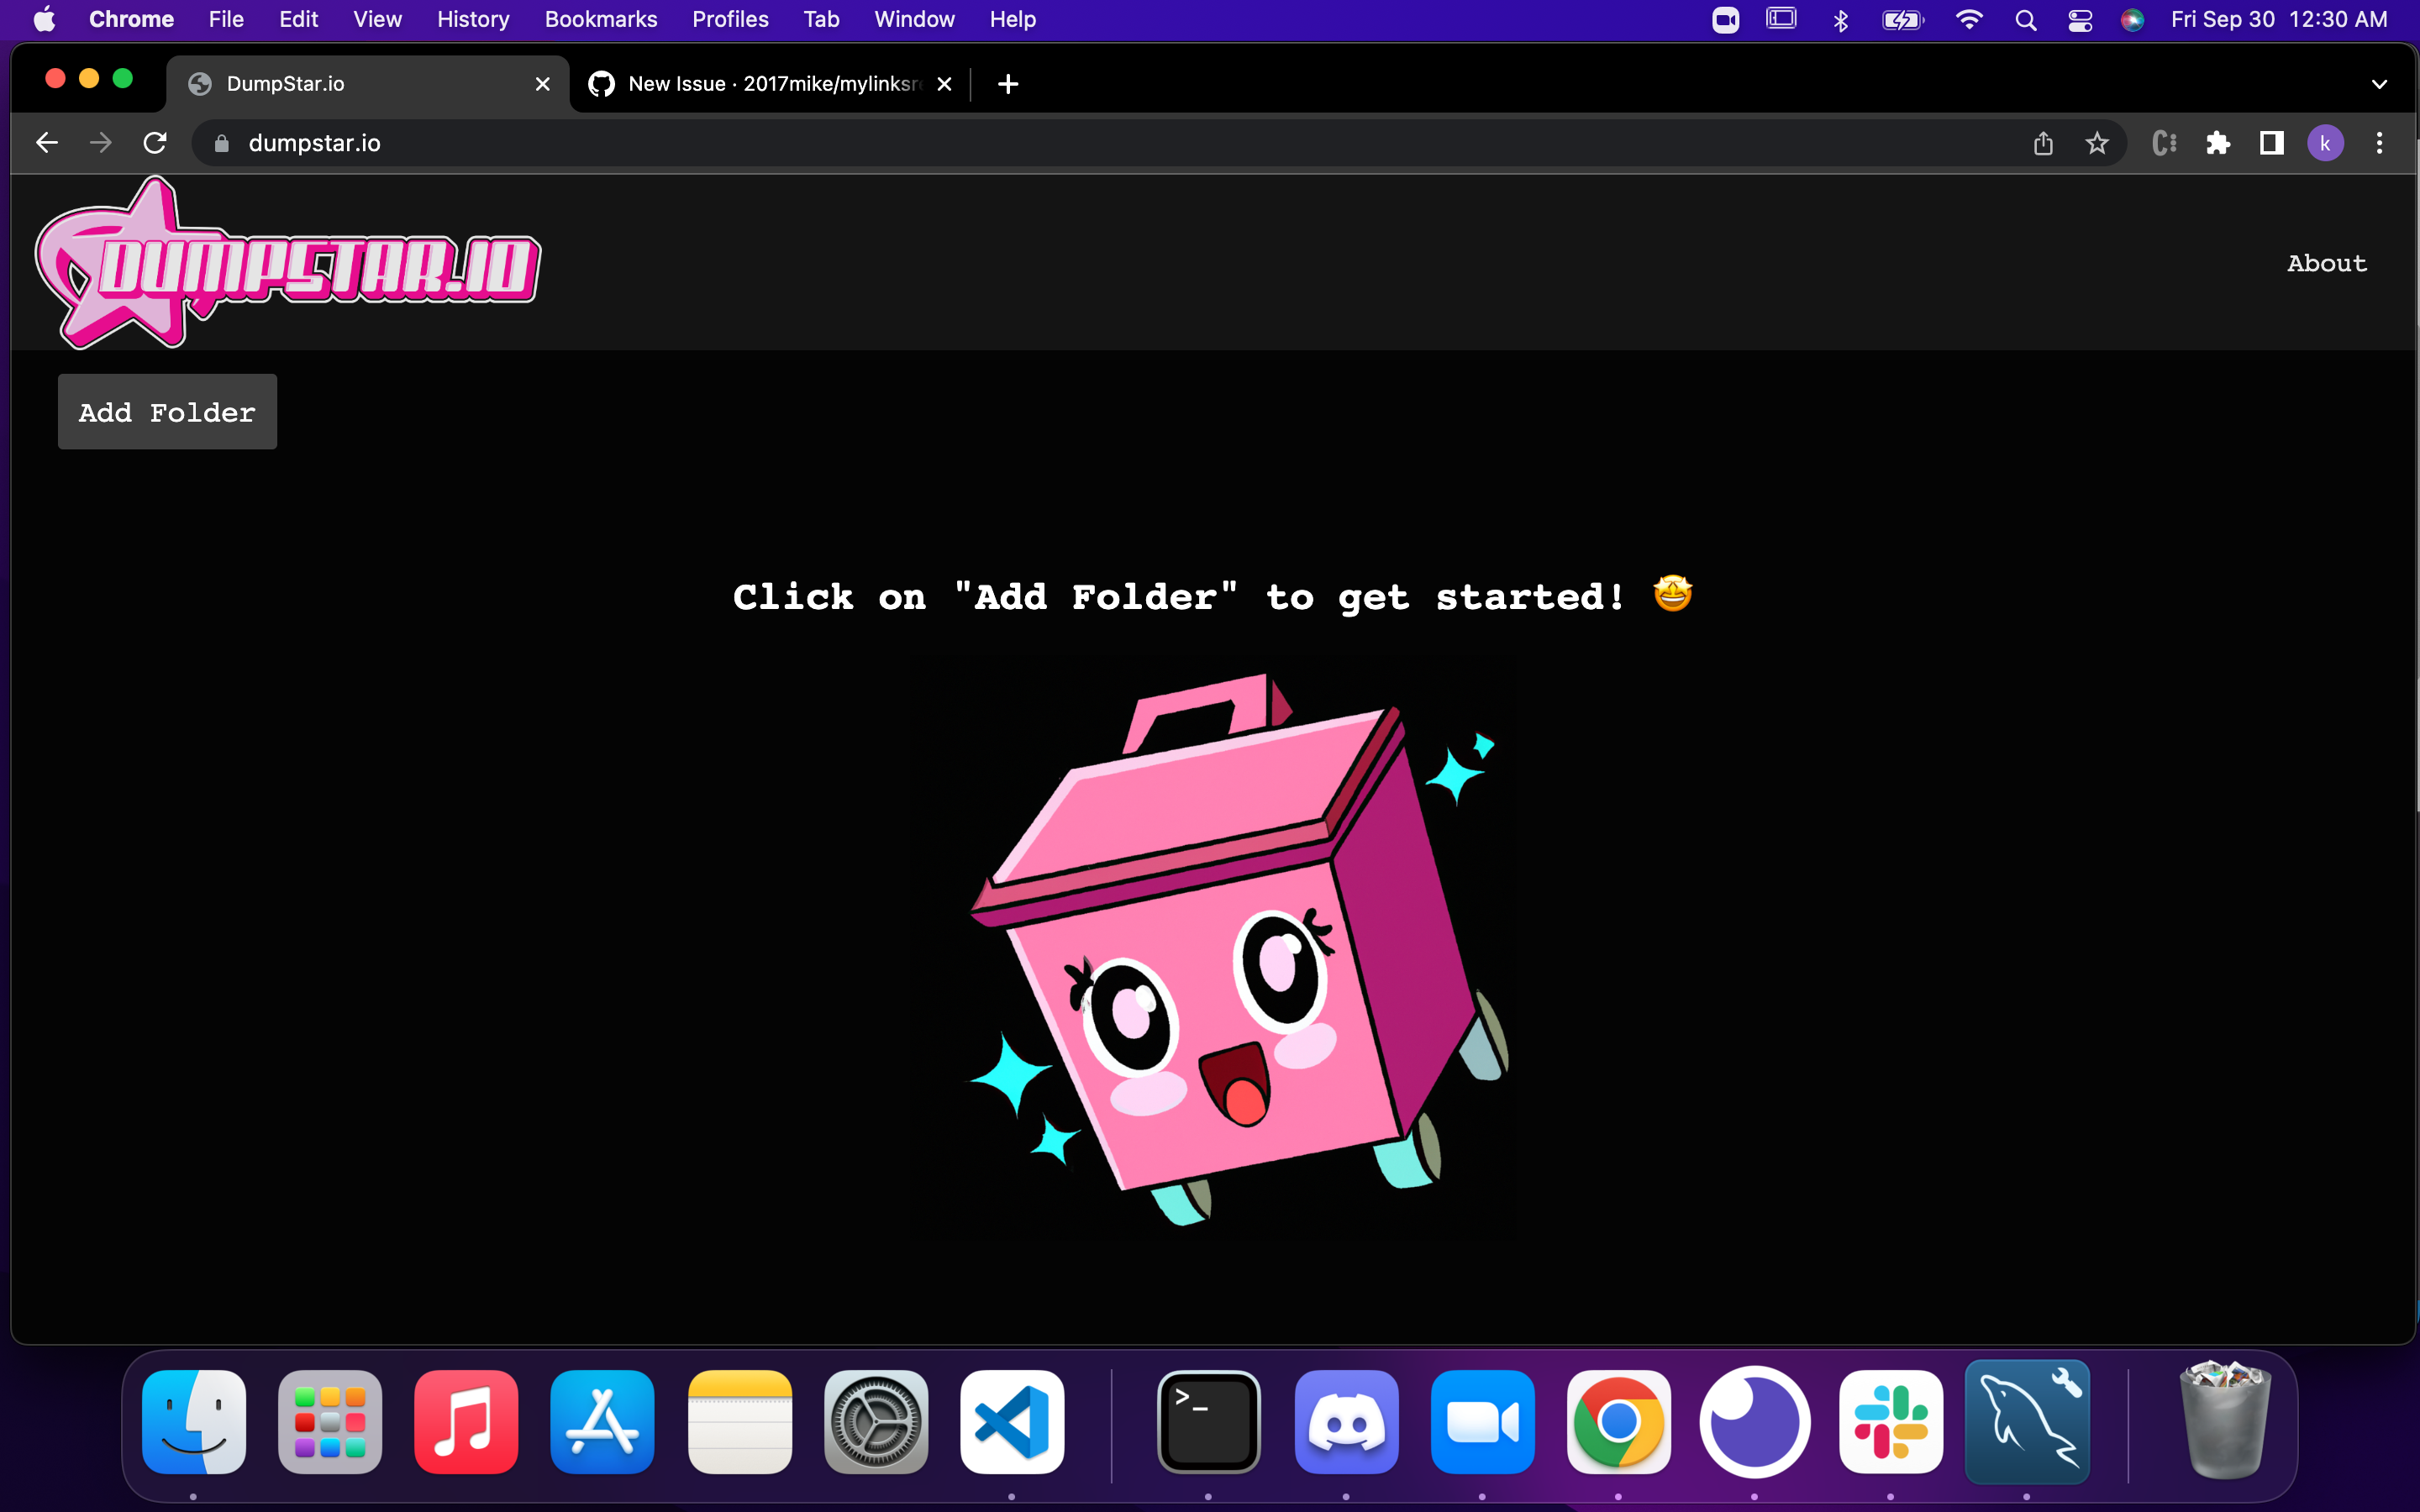The width and height of the screenshot is (2420, 1512).
Task: Toggle Chrome side panel
Action: point(2271,143)
